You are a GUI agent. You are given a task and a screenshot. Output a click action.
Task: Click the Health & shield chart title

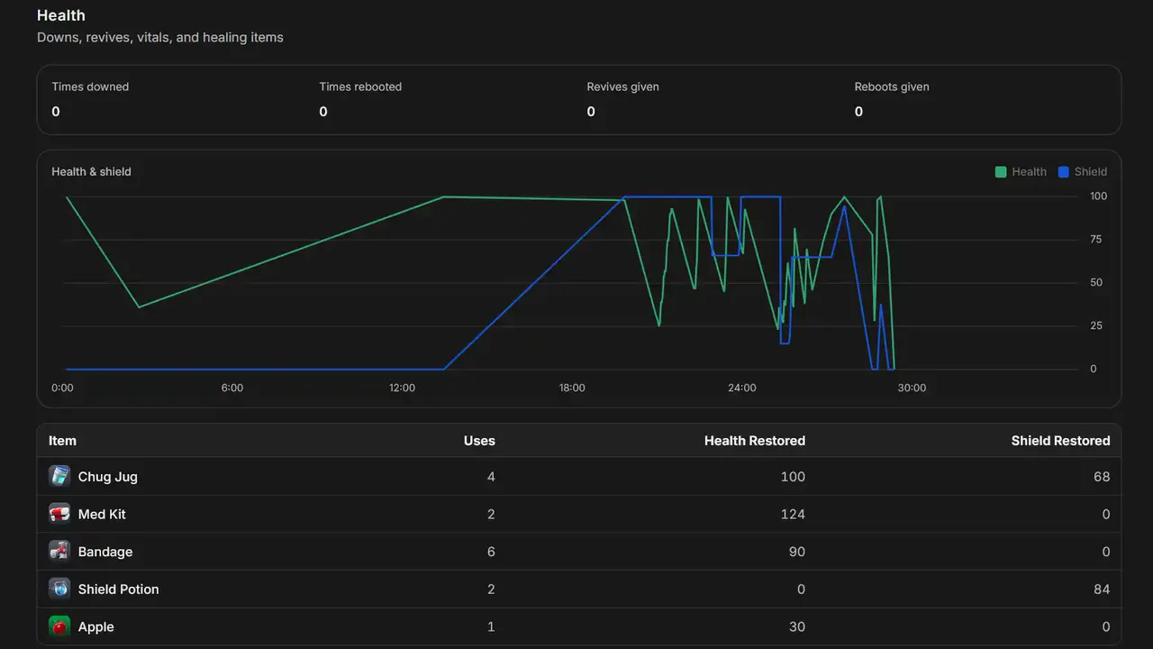pyautogui.click(x=91, y=171)
